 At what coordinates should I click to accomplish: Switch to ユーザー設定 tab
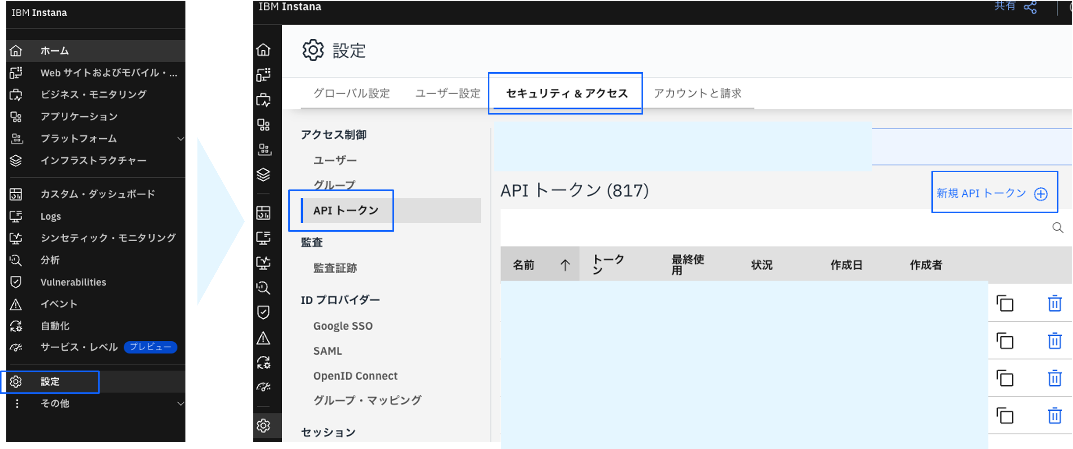coord(448,93)
